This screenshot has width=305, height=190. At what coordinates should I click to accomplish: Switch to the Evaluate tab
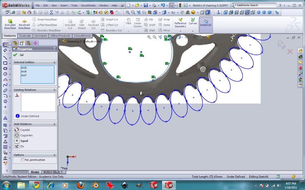click(25, 36)
